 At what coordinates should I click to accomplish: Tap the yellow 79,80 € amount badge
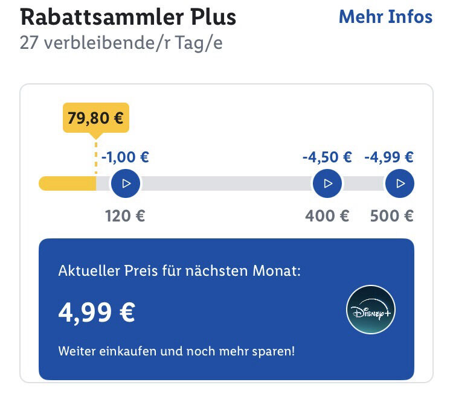click(x=96, y=118)
